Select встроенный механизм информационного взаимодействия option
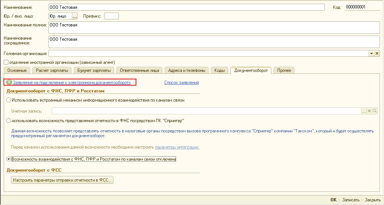This screenshot has height=205, width=384. pos(8,100)
